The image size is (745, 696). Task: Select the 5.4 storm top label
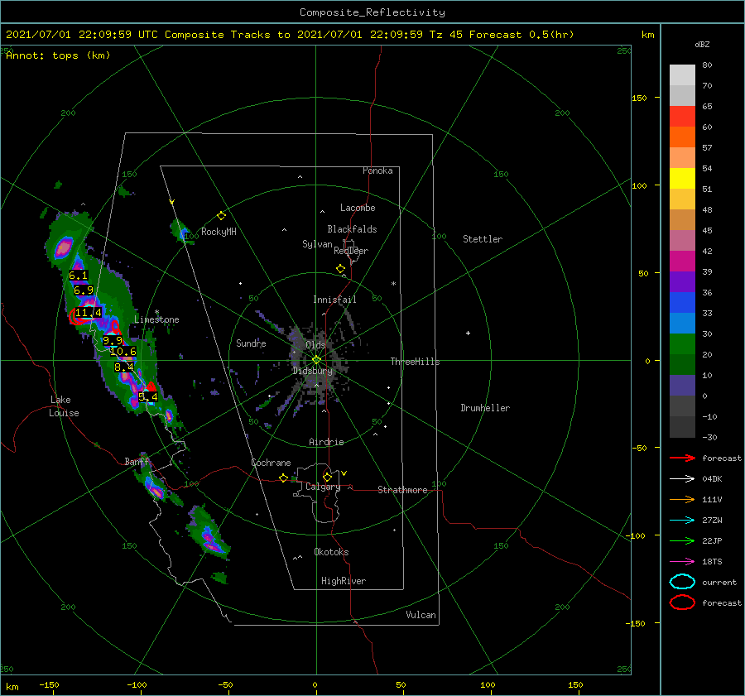(x=148, y=396)
